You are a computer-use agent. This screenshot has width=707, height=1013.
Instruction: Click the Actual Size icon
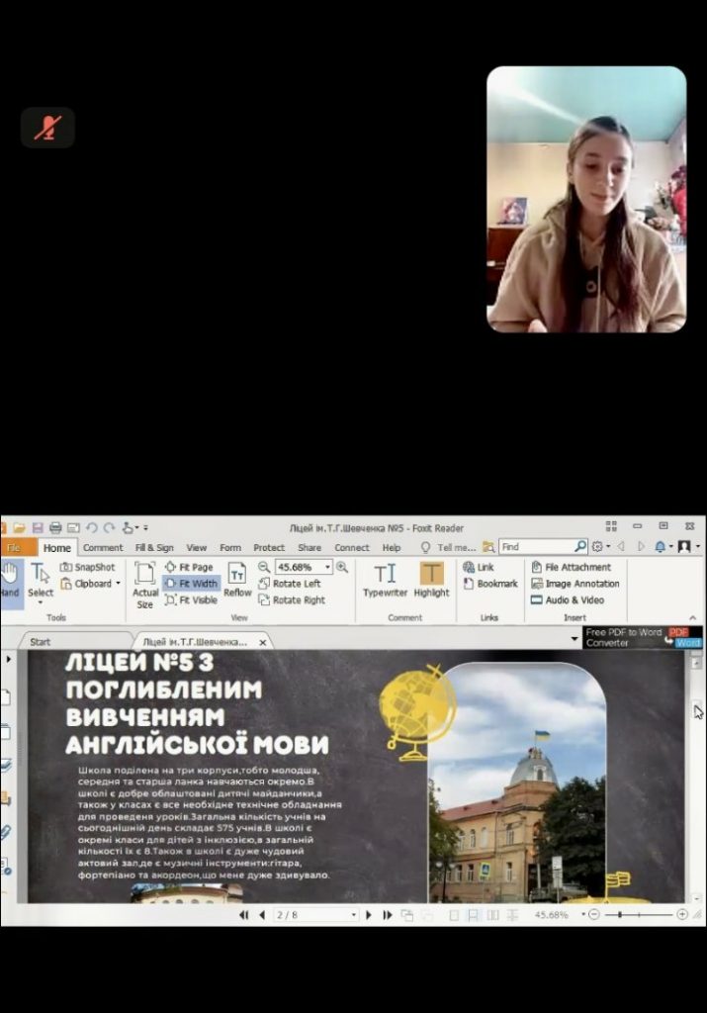pyautogui.click(x=145, y=584)
